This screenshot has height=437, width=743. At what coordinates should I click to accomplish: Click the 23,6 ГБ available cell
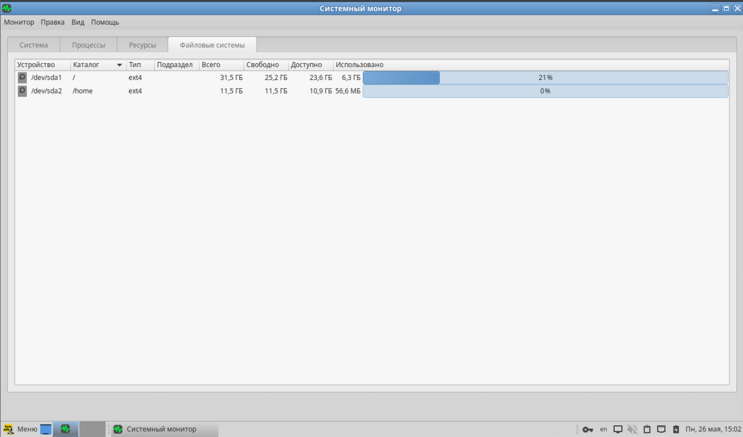click(321, 78)
